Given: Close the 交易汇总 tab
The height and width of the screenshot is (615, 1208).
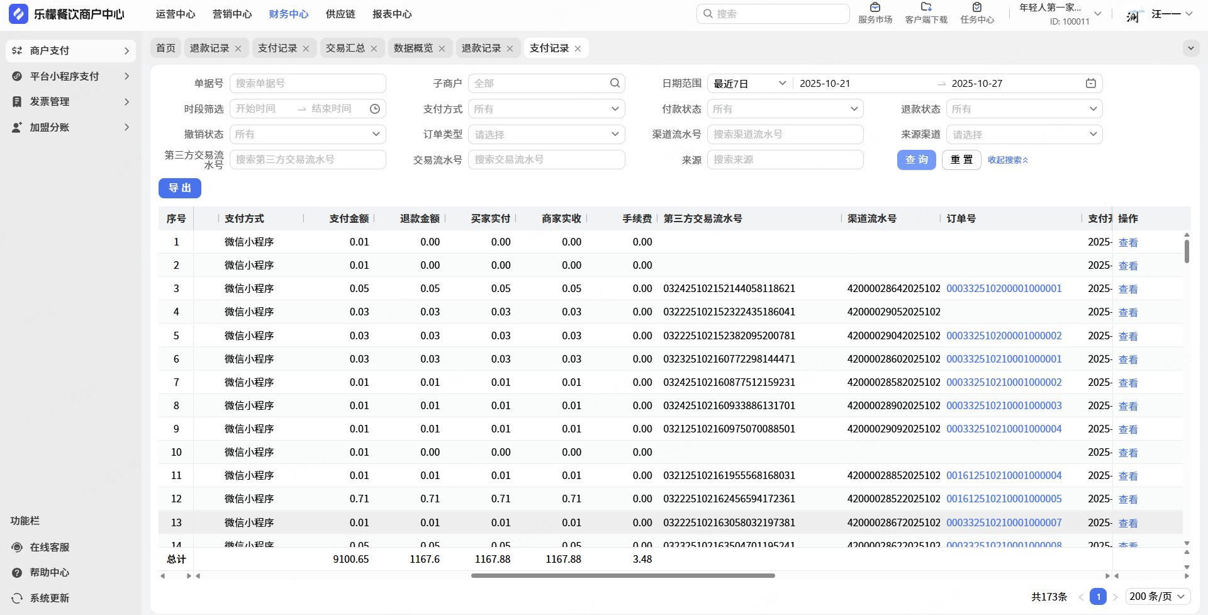Looking at the screenshot, I should [374, 48].
